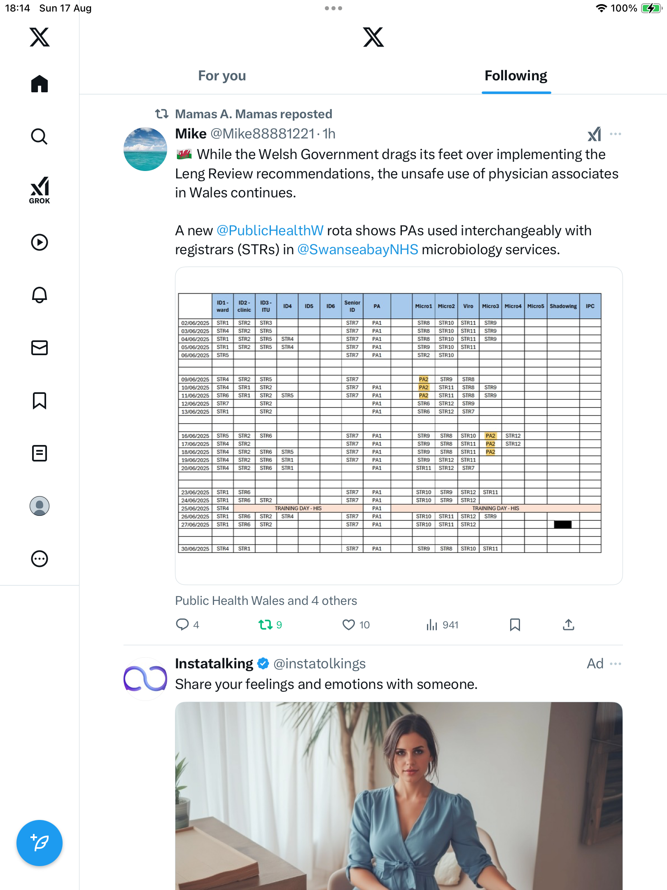Open the Notifications bell
Image resolution: width=667 pixels, height=890 pixels.
point(40,295)
